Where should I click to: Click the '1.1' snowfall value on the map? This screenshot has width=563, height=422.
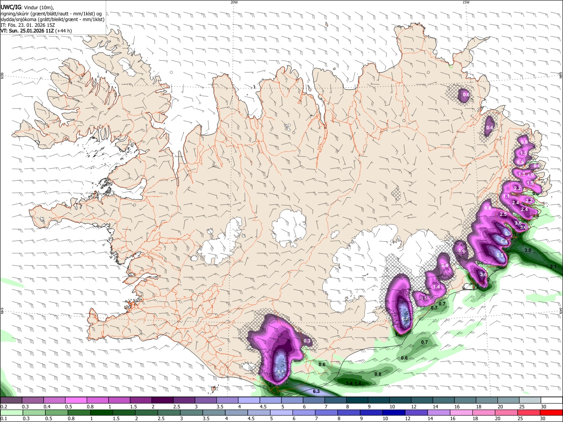[507, 196]
